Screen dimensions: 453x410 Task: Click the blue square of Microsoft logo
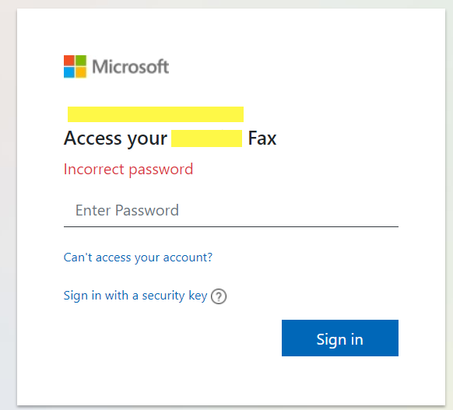tap(69, 72)
